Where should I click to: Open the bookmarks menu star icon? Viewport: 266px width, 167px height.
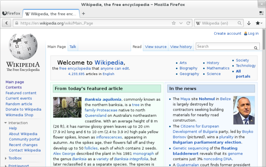(x=259, y=23)
